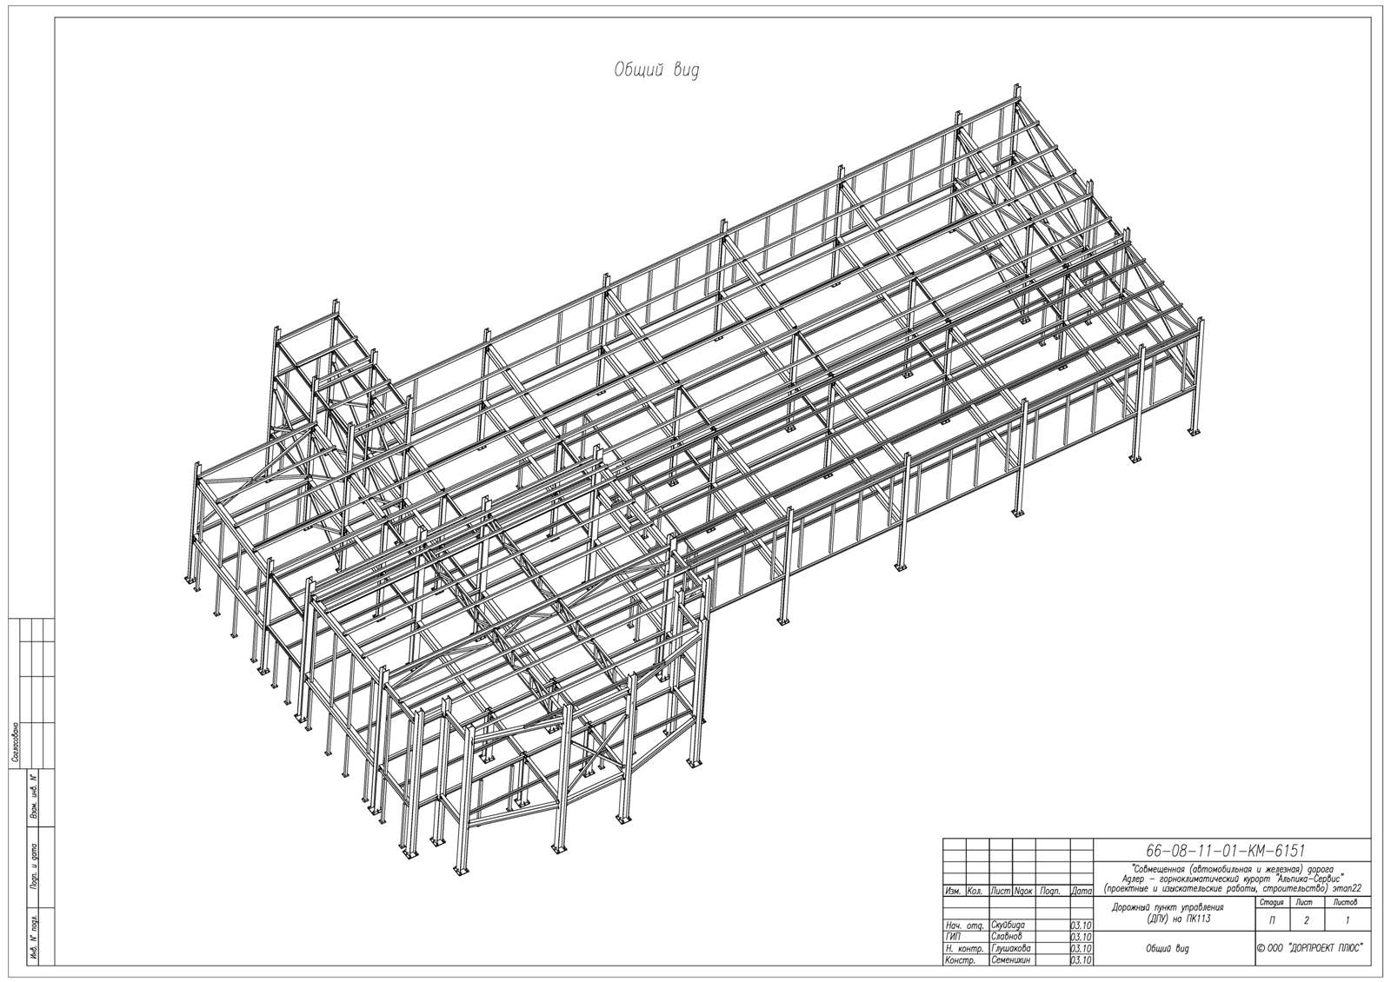Select the surname "Семенихин"
The width and height of the screenshot is (1391, 982).
point(1011,960)
